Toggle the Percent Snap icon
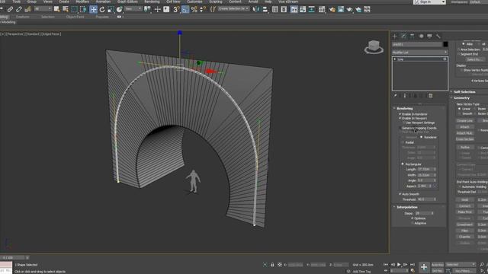Screen dimensions: 488x274 tap(194, 9)
